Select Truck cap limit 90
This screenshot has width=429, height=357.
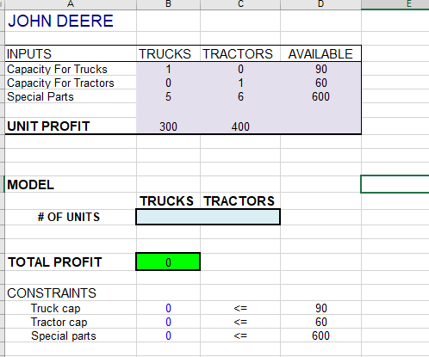320,308
